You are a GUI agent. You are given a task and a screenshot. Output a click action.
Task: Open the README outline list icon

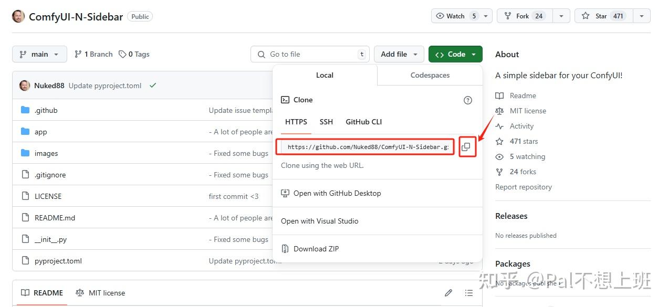point(469,293)
